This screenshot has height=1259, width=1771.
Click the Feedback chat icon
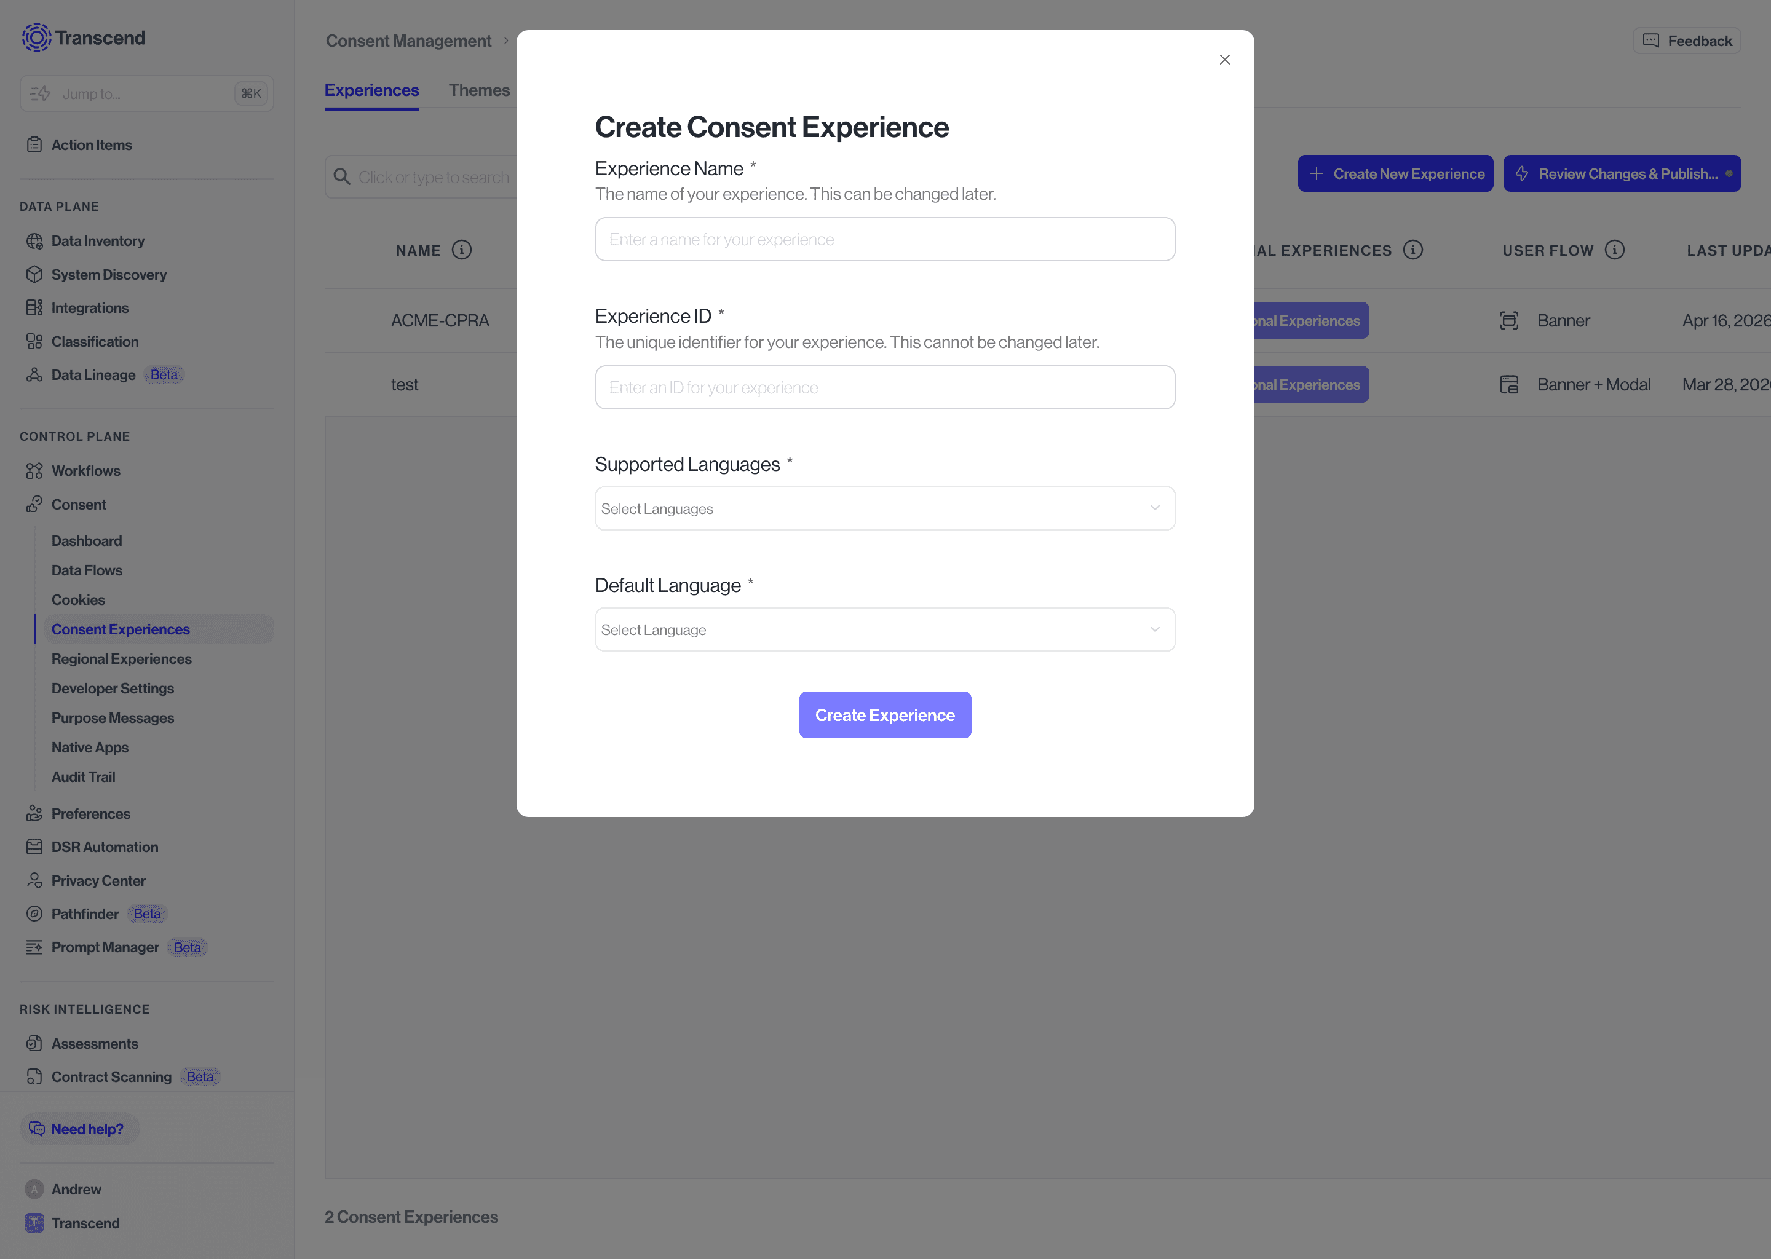1651,41
